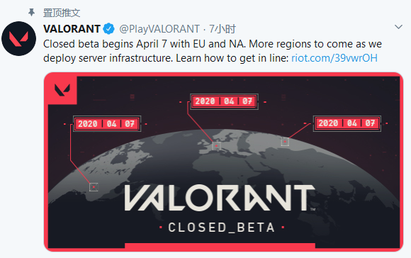Image resolution: width=411 pixels, height=258 pixels.
Task: Click the tweet text about closed beta
Action: (x=213, y=51)
